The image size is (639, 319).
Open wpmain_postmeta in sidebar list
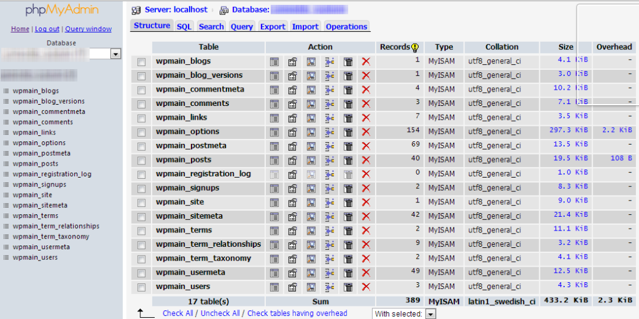[x=42, y=153]
